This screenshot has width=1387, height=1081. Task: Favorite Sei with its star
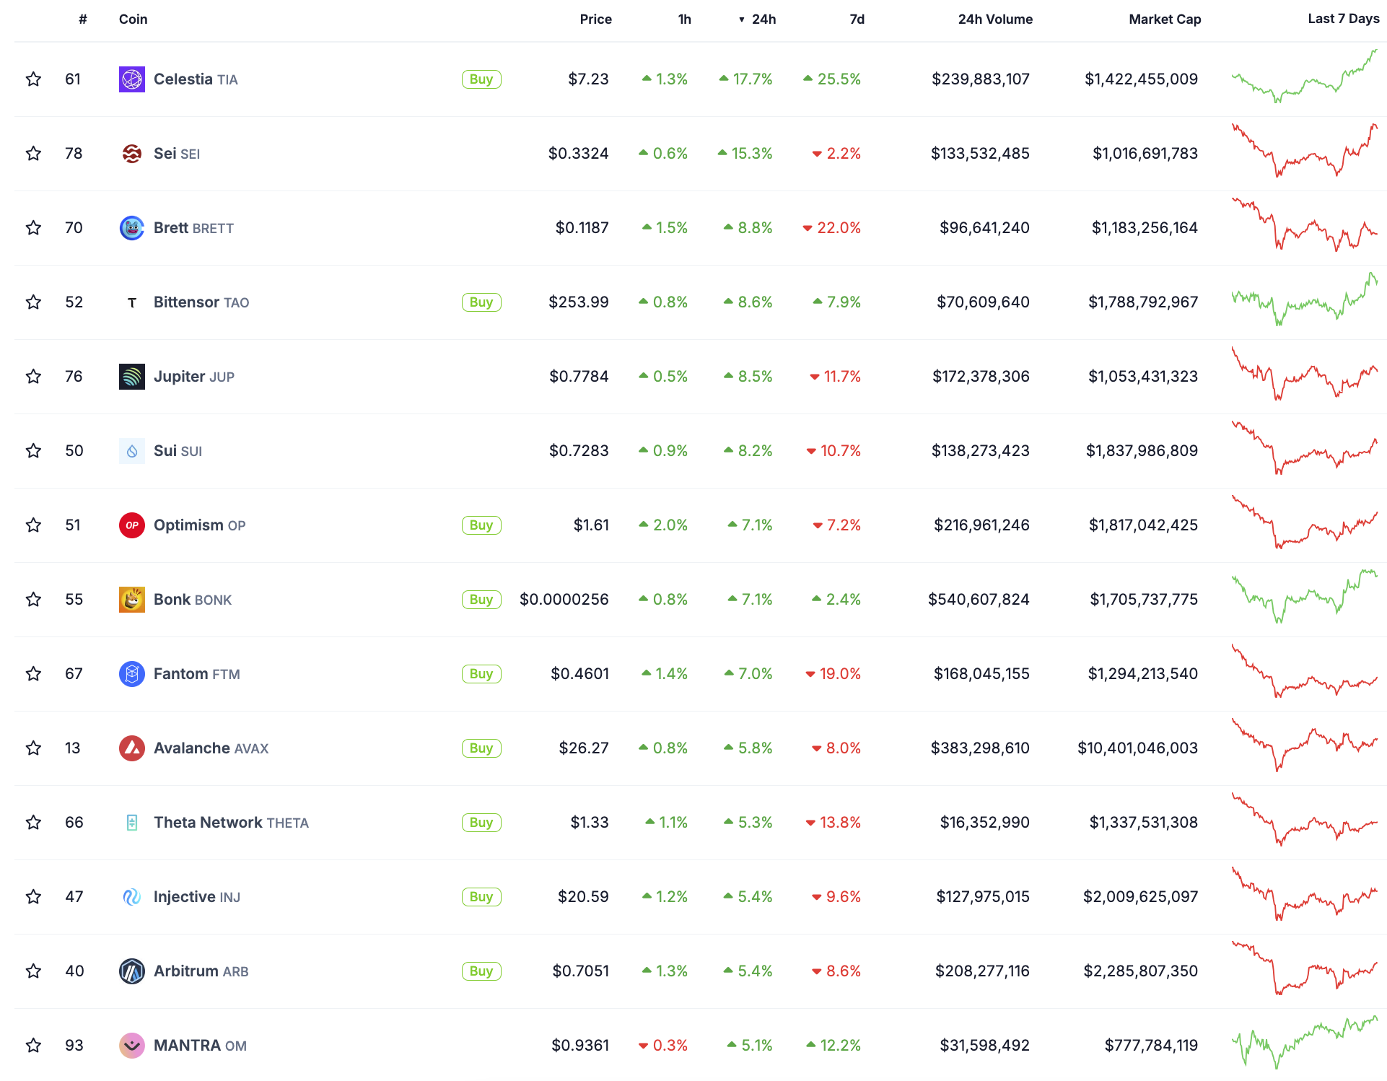pos(33,154)
